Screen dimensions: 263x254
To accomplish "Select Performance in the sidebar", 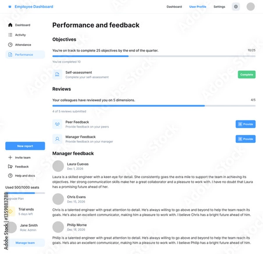I will (x=25, y=54).
